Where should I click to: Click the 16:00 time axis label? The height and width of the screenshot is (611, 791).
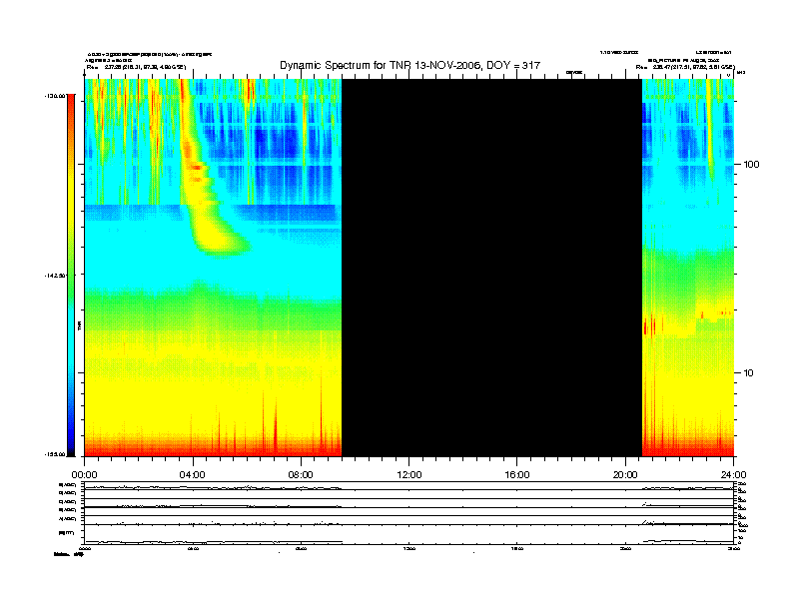[x=517, y=475]
